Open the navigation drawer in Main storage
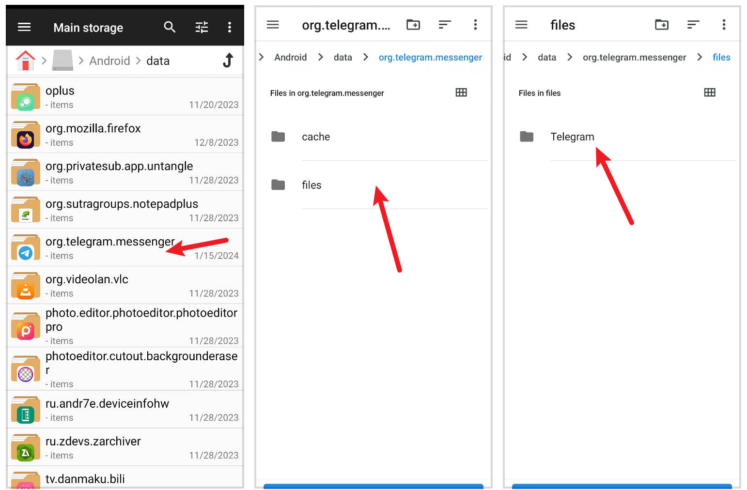747x490 pixels. pos(24,27)
